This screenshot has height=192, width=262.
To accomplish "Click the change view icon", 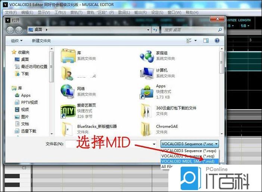I will point(189,40).
